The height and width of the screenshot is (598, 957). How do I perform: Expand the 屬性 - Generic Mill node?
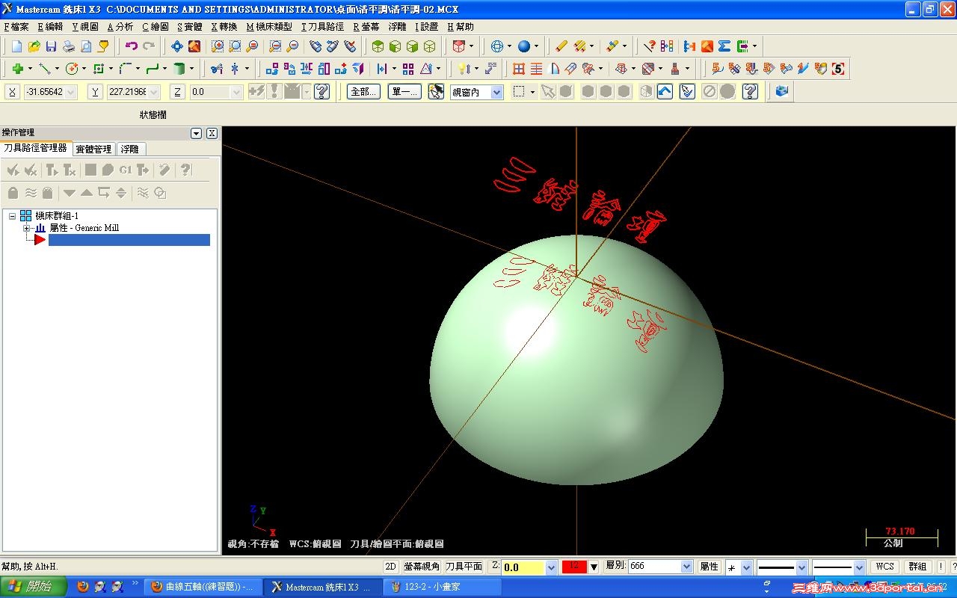[x=26, y=228]
